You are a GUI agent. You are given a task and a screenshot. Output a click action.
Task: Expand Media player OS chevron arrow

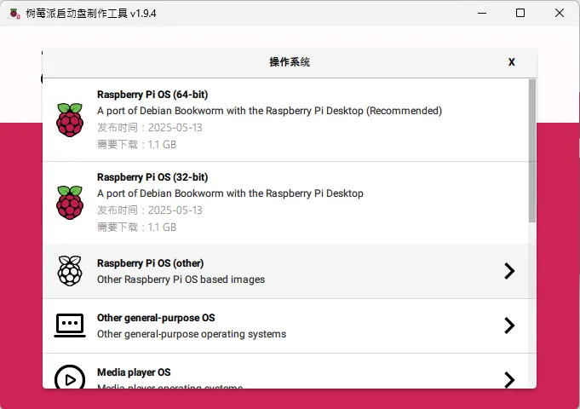[x=509, y=380]
